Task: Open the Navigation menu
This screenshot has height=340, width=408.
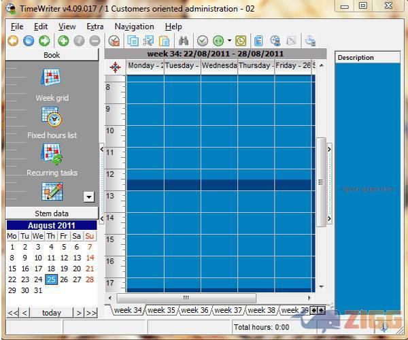Action: pyautogui.click(x=134, y=27)
